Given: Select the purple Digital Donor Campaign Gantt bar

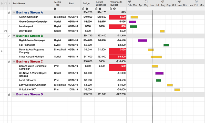Looking at the screenshot, I should click(142, 40).
